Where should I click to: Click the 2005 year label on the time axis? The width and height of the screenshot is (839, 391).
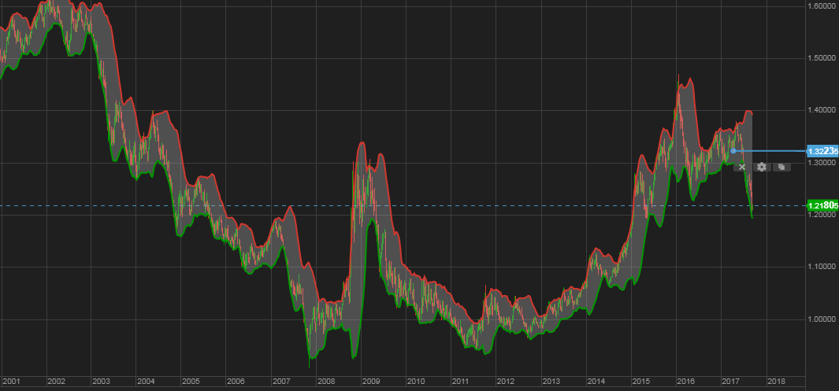click(x=191, y=382)
